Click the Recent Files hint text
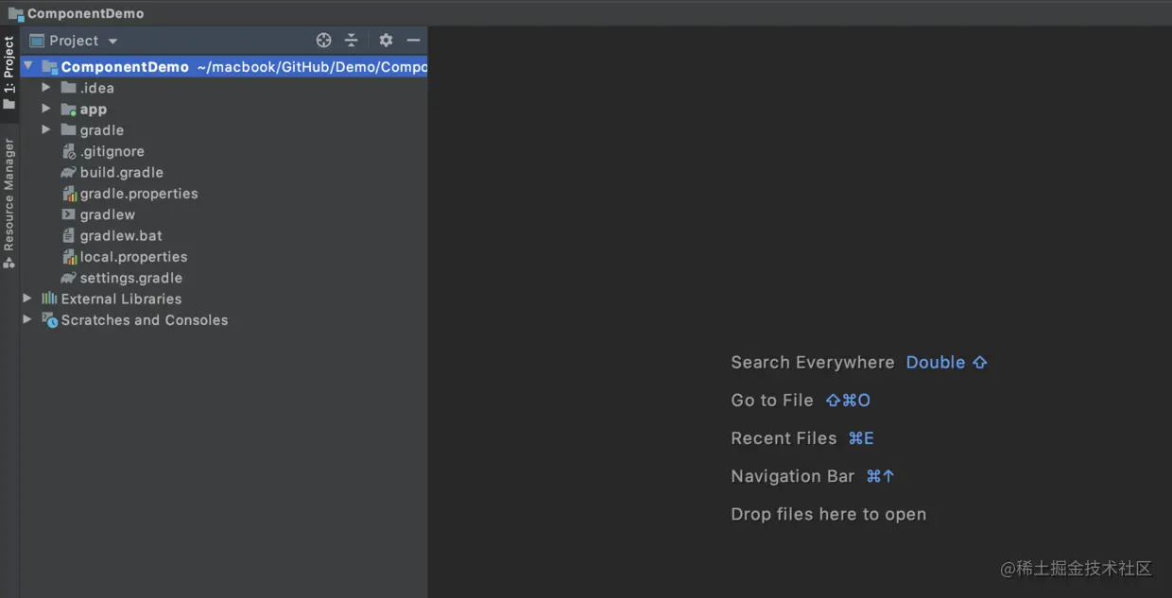The width and height of the screenshot is (1172, 598). pos(784,438)
